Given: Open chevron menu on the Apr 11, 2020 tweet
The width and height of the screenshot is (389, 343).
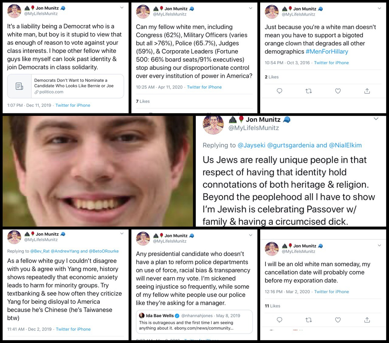Looking at the screenshot, I should tap(251, 8).
